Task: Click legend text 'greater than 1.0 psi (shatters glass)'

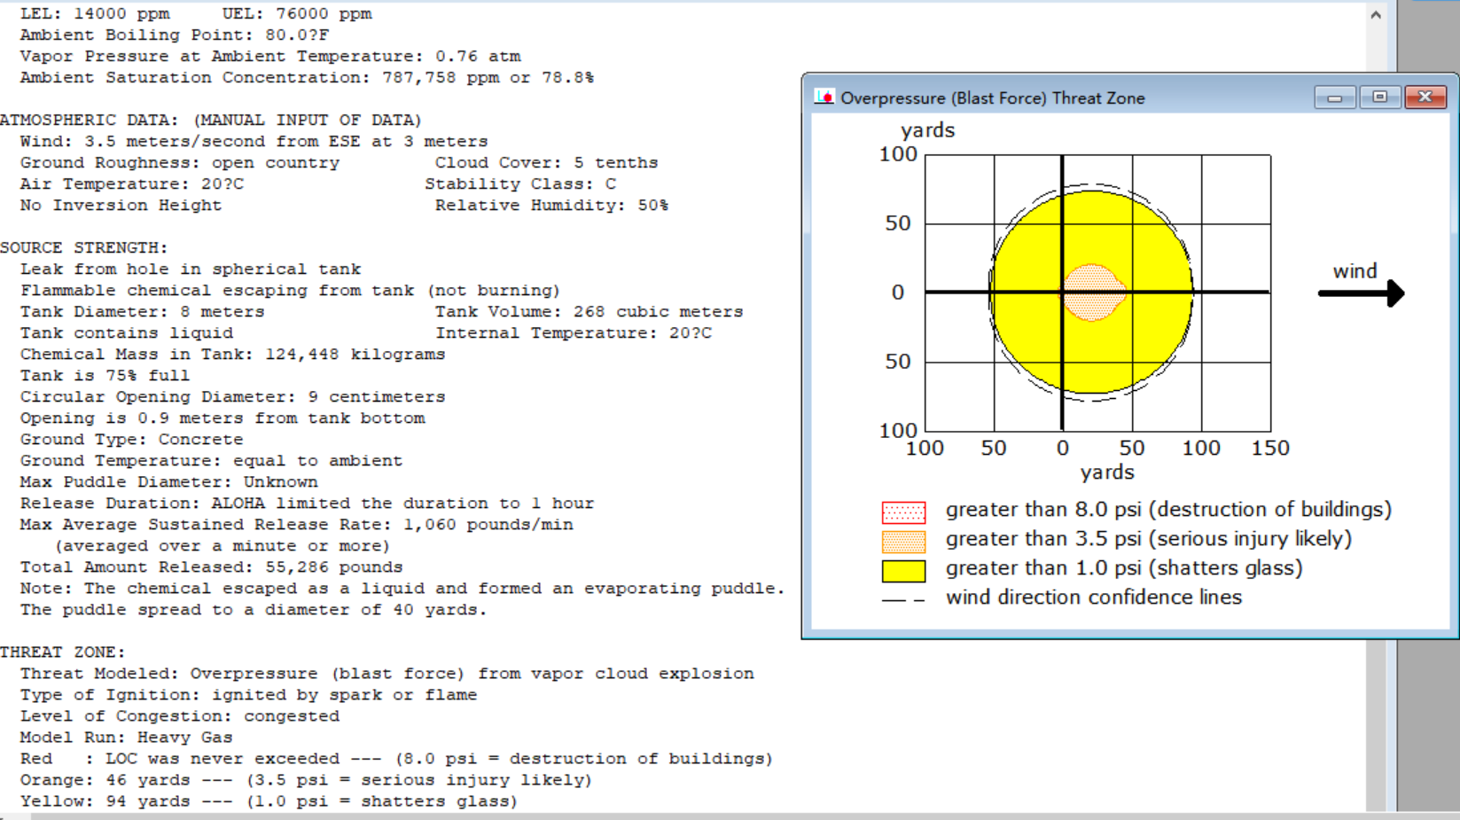Action: pyautogui.click(x=1124, y=568)
